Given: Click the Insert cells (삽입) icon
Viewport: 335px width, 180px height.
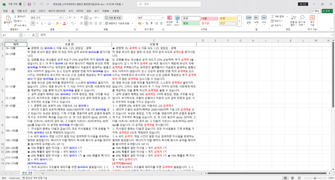Looking at the screenshot, I should coord(249,18).
